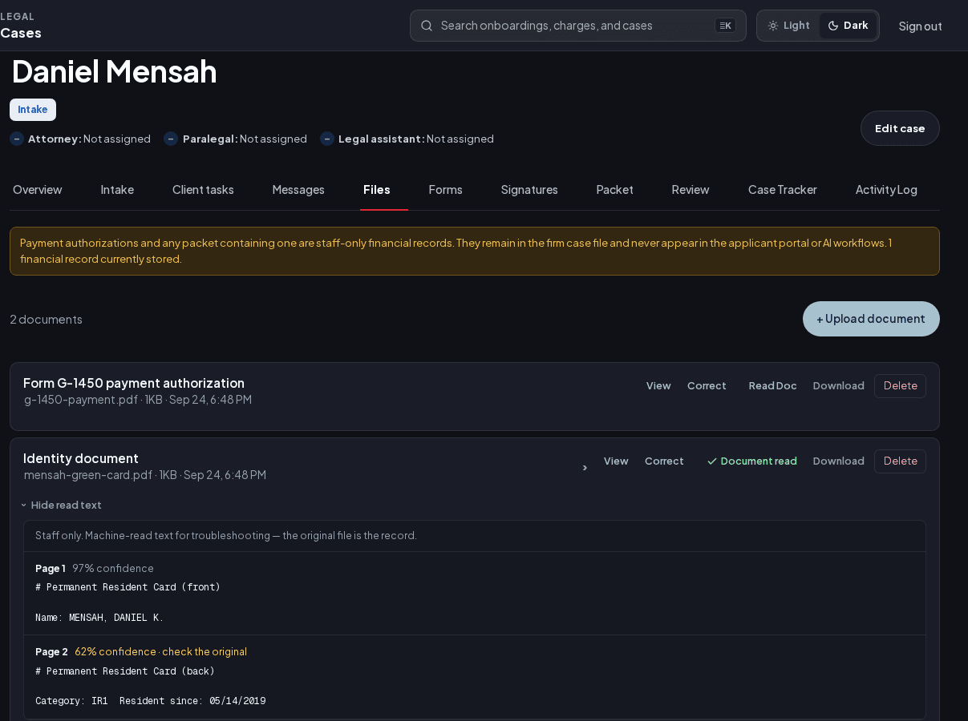View the Form G-1450 payment authorization
The image size is (968, 721).
[x=658, y=386]
